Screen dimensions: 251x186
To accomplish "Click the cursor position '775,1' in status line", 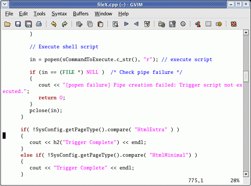I will click(196, 181).
